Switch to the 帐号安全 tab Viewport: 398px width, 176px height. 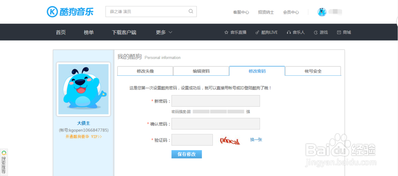click(313, 71)
